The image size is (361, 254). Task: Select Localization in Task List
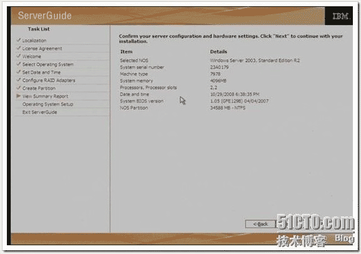[x=34, y=41]
